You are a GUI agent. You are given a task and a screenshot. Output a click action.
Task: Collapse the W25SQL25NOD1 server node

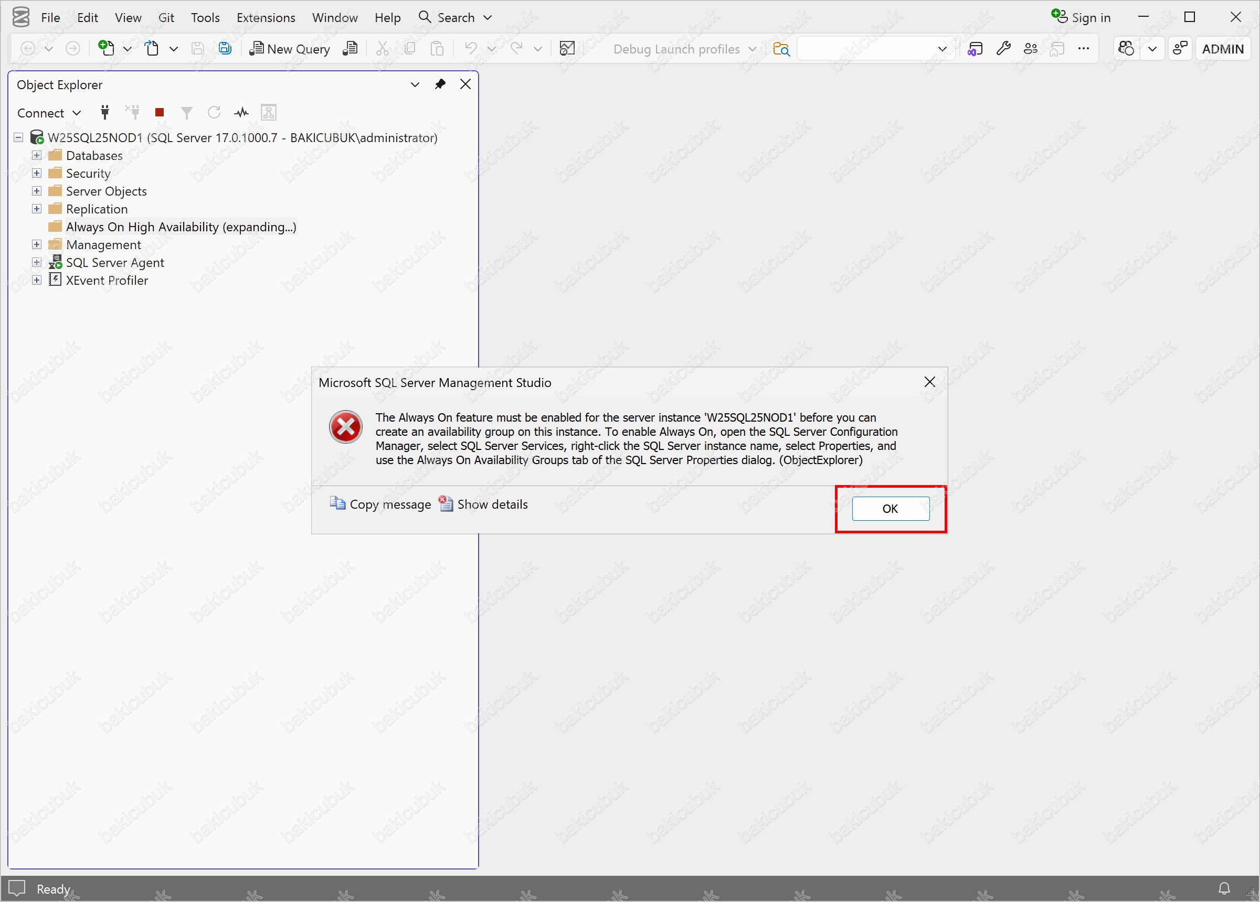point(18,137)
